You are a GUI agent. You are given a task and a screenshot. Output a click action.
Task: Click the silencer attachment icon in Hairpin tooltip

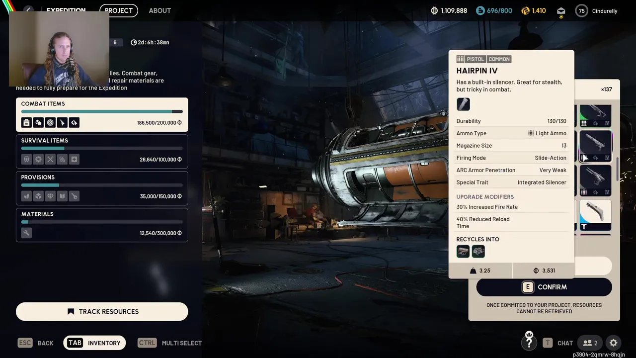tap(463, 104)
